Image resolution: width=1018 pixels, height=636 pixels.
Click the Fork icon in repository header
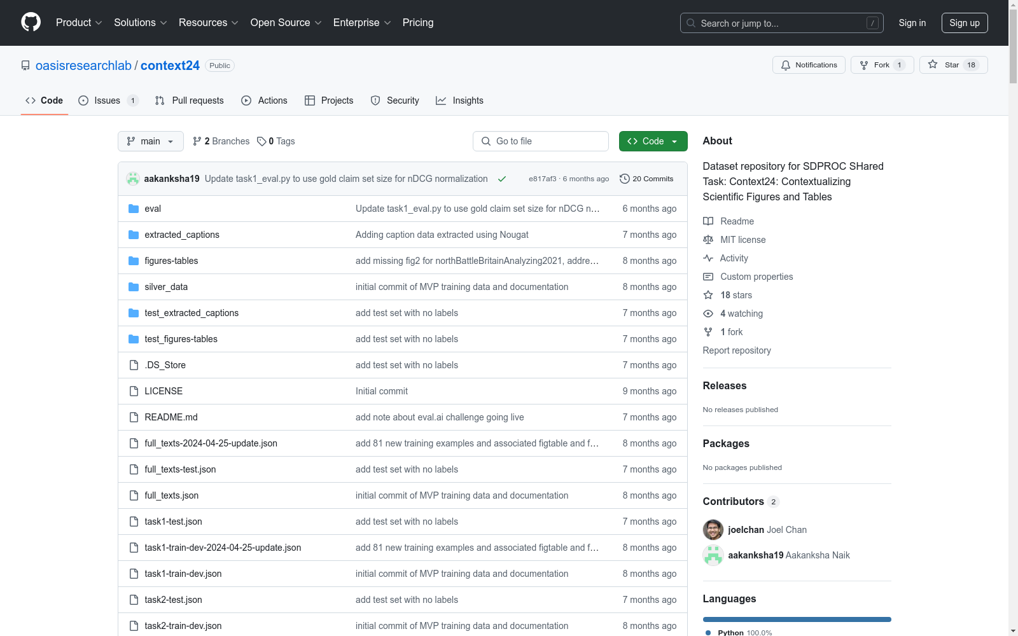(x=864, y=65)
